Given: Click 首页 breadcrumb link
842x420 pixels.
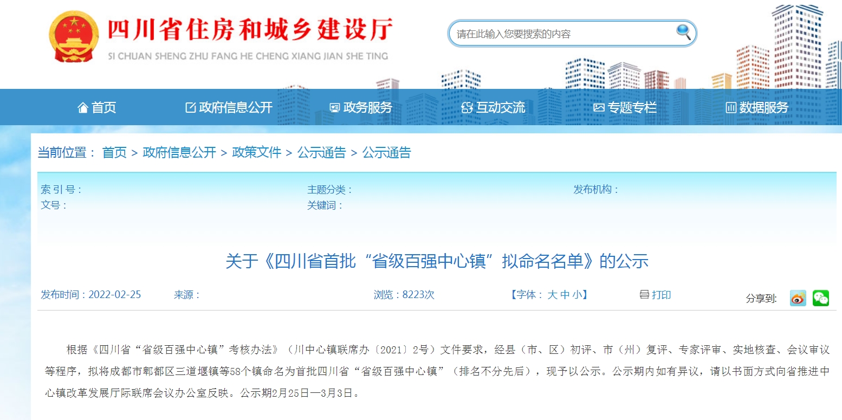Looking at the screenshot, I should [114, 153].
